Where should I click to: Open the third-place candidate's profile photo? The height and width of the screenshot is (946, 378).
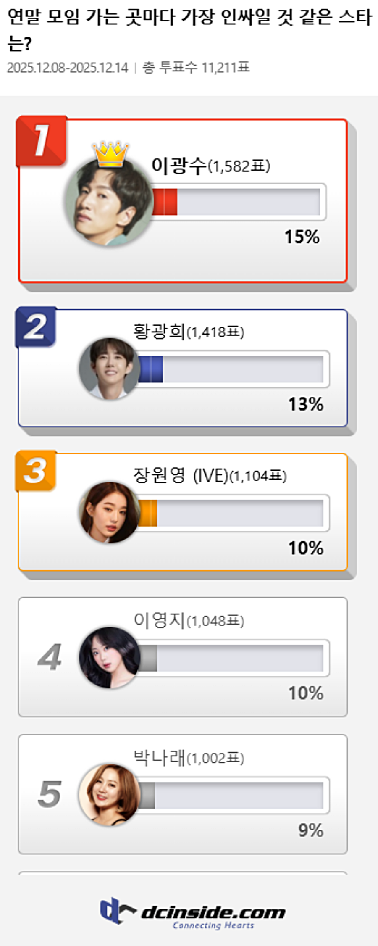110,512
